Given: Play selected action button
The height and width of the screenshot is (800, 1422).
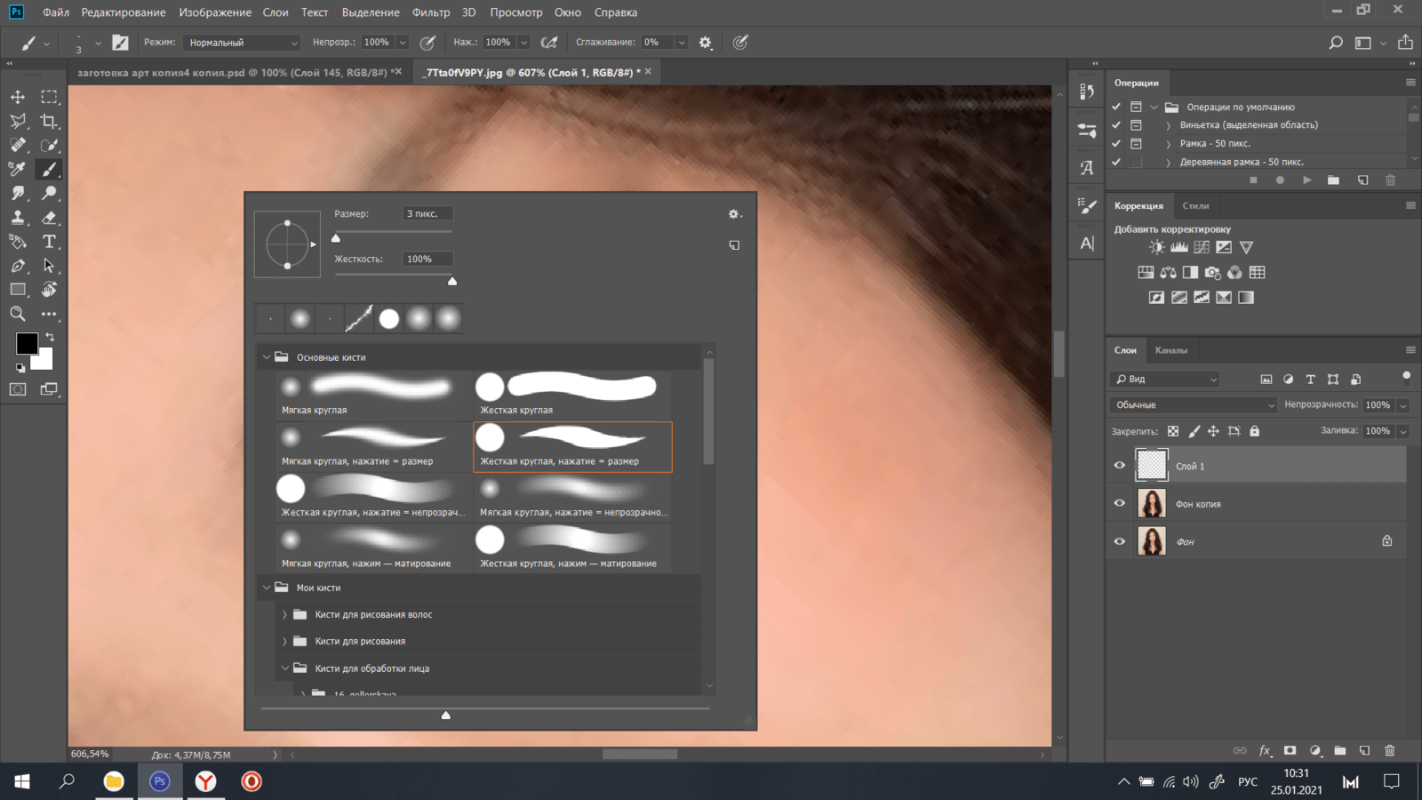Looking at the screenshot, I should coord(1306,180).
